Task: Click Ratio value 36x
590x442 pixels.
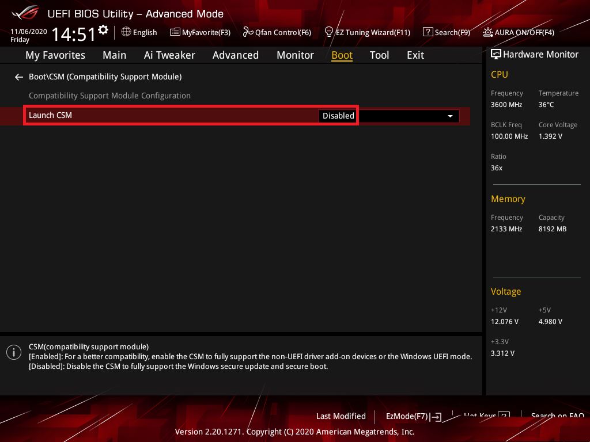Action: (x=496, y=168)
